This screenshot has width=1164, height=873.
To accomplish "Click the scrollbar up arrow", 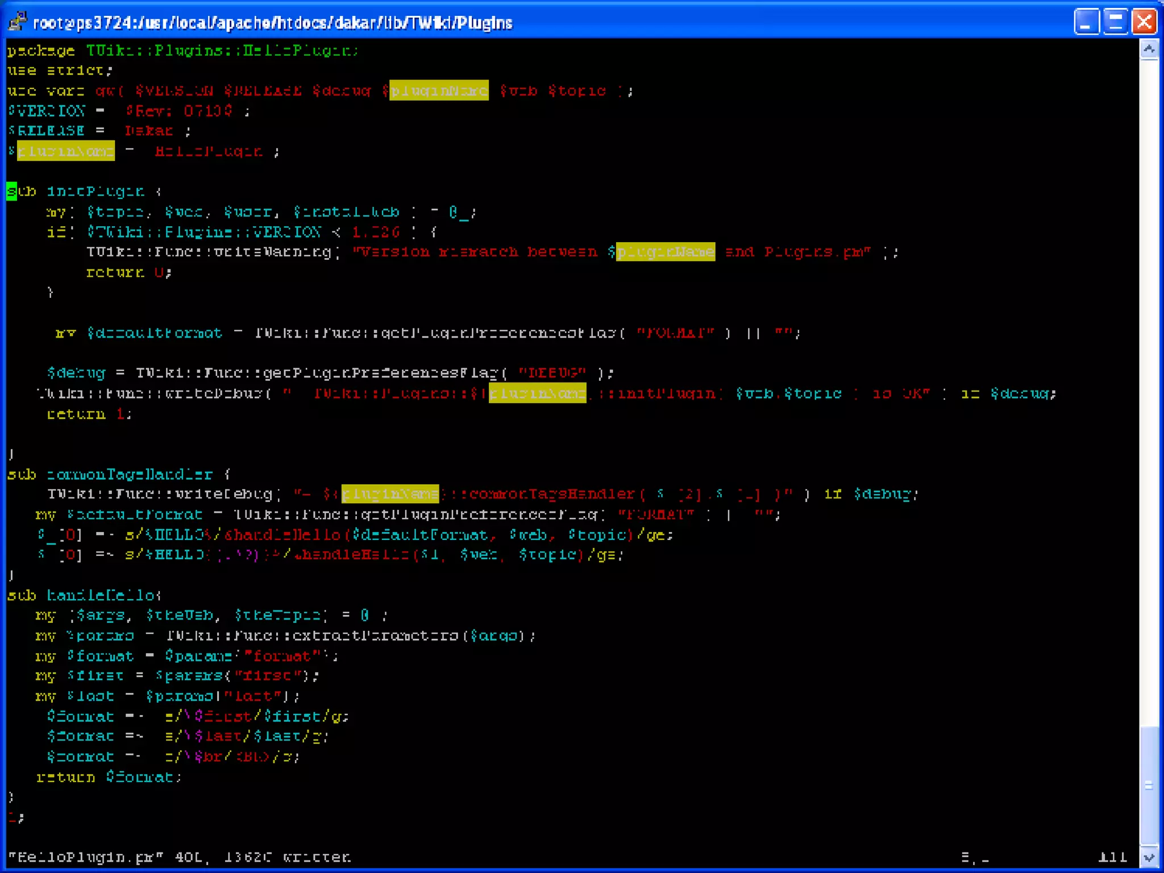I will pos(1149,49).
